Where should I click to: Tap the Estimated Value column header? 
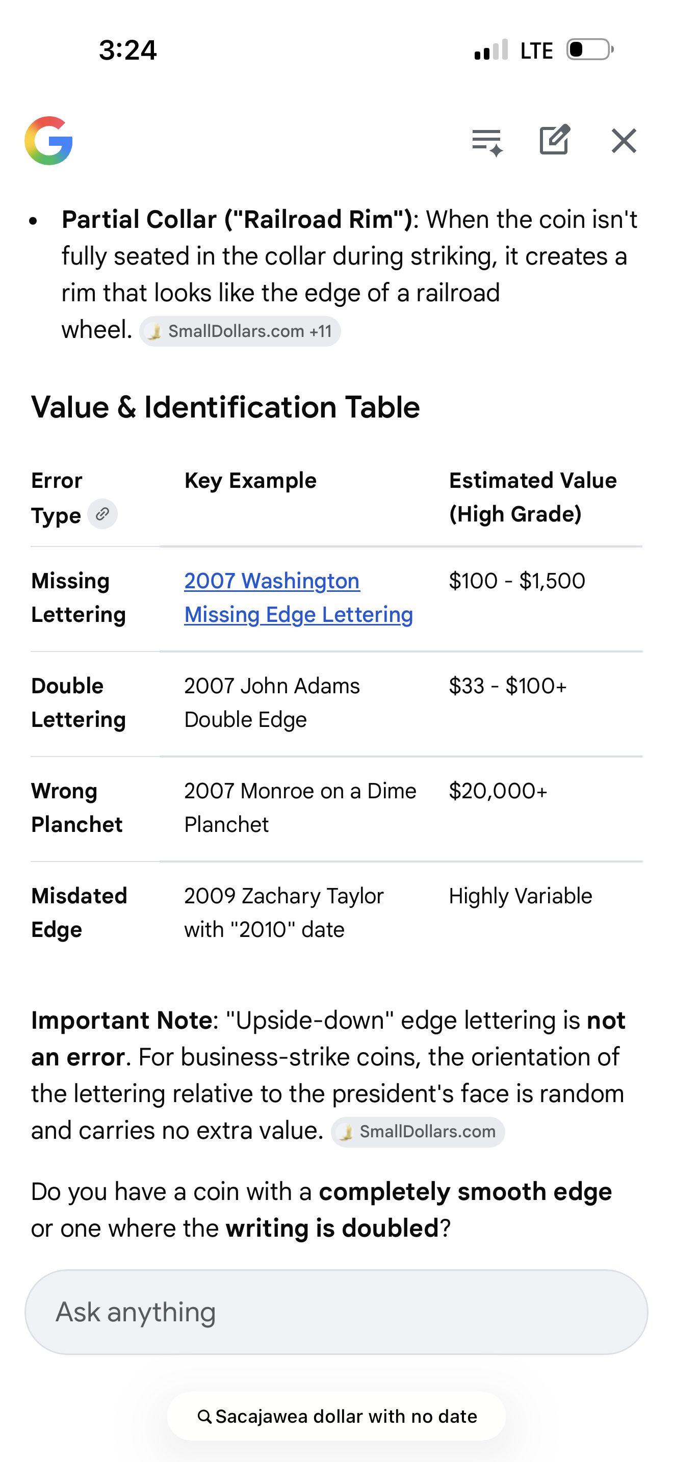[x=532, y=497]
